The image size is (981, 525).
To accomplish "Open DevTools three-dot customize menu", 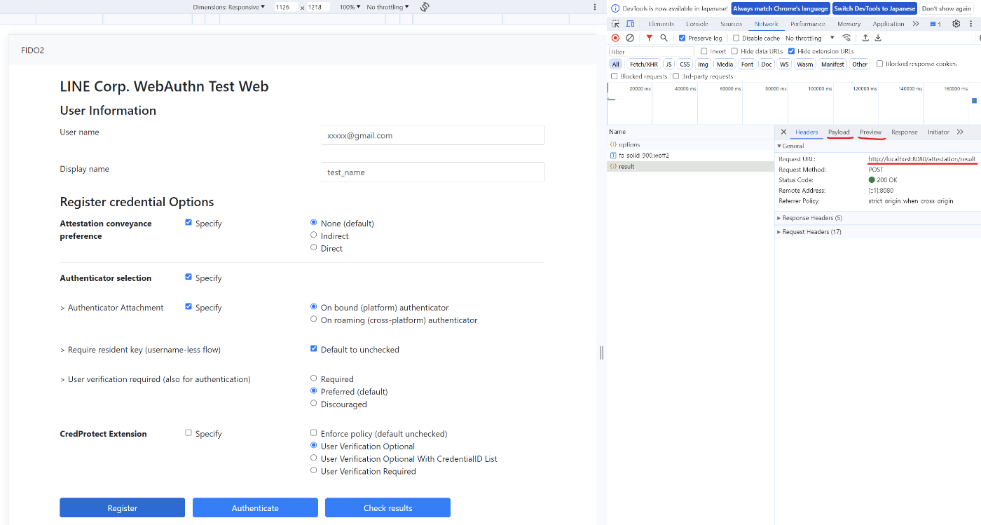I will pyautogui.click(x=972, y=24).
